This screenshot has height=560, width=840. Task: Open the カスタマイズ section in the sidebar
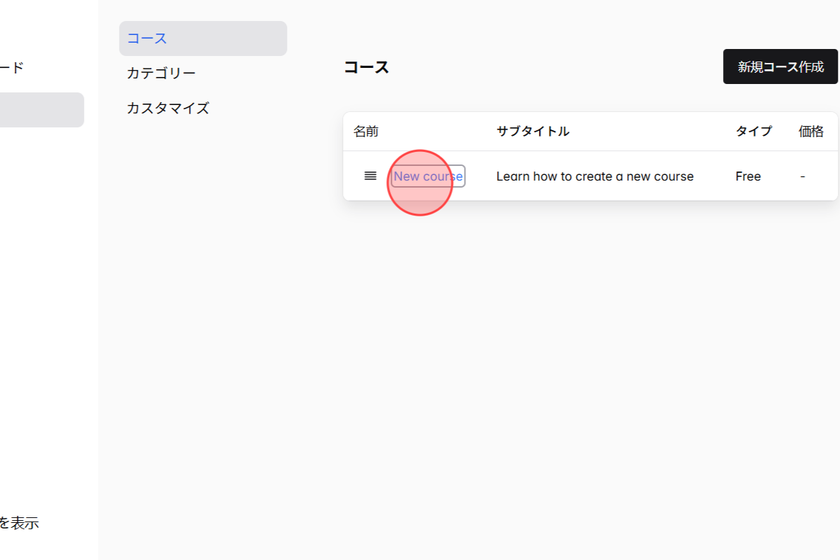(x=167, y=108)
